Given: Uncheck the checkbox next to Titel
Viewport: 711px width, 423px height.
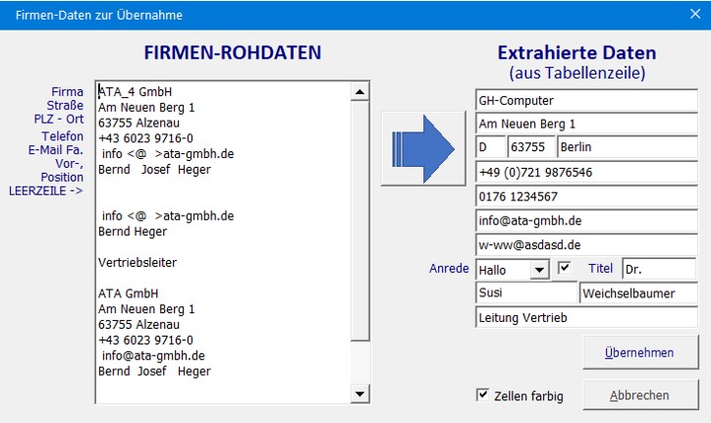Looking at the screenshot, I should click(564, 268).
